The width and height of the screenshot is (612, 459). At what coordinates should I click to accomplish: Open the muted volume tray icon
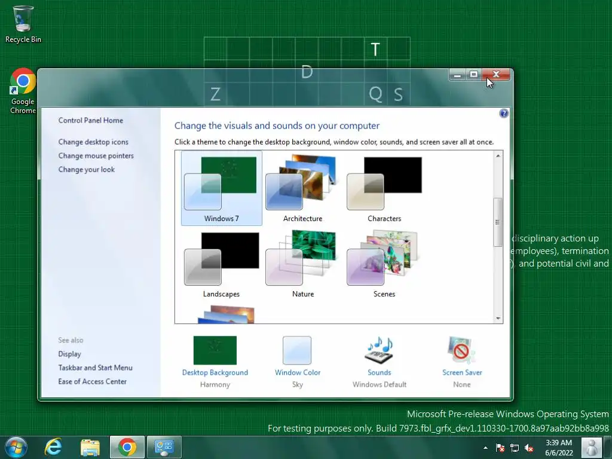tap(529, 448)
